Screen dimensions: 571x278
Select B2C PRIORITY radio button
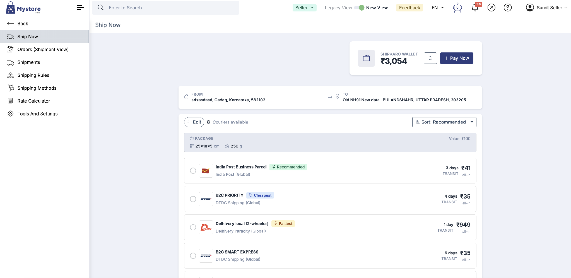click(x=193, y=199)
